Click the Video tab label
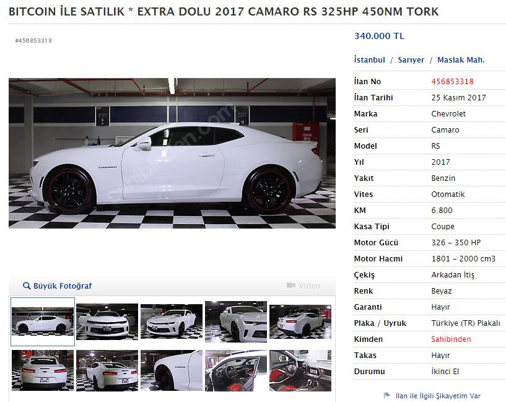Viewport: 506px width, 402px height. [309, 286]
